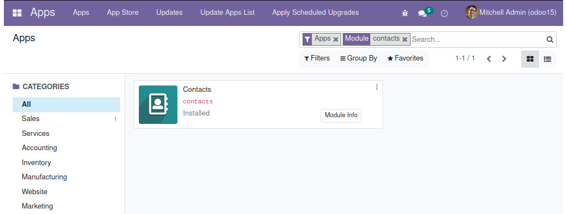Open the home menu grid icon
Viewport: 567px width, 214px height.
17,13
